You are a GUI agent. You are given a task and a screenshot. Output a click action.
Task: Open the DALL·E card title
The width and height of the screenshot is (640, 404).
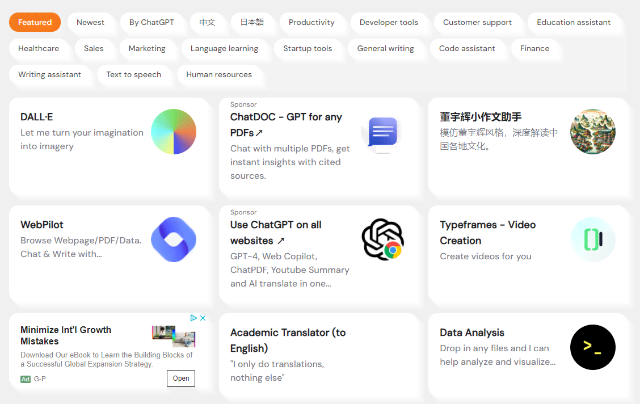tap(37, 117)
